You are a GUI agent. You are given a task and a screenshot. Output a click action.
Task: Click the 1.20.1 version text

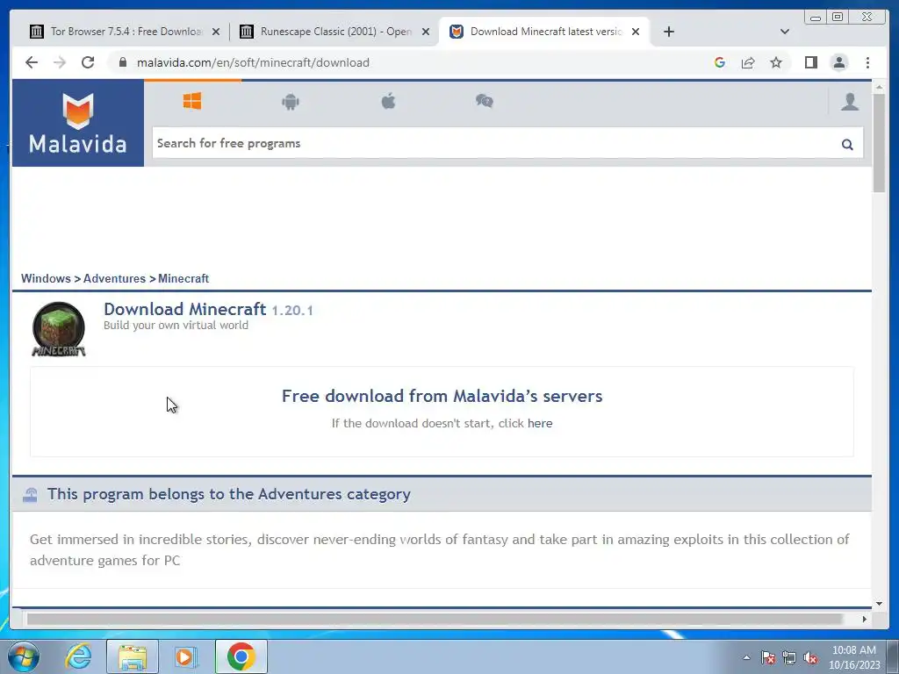point(292,311)
